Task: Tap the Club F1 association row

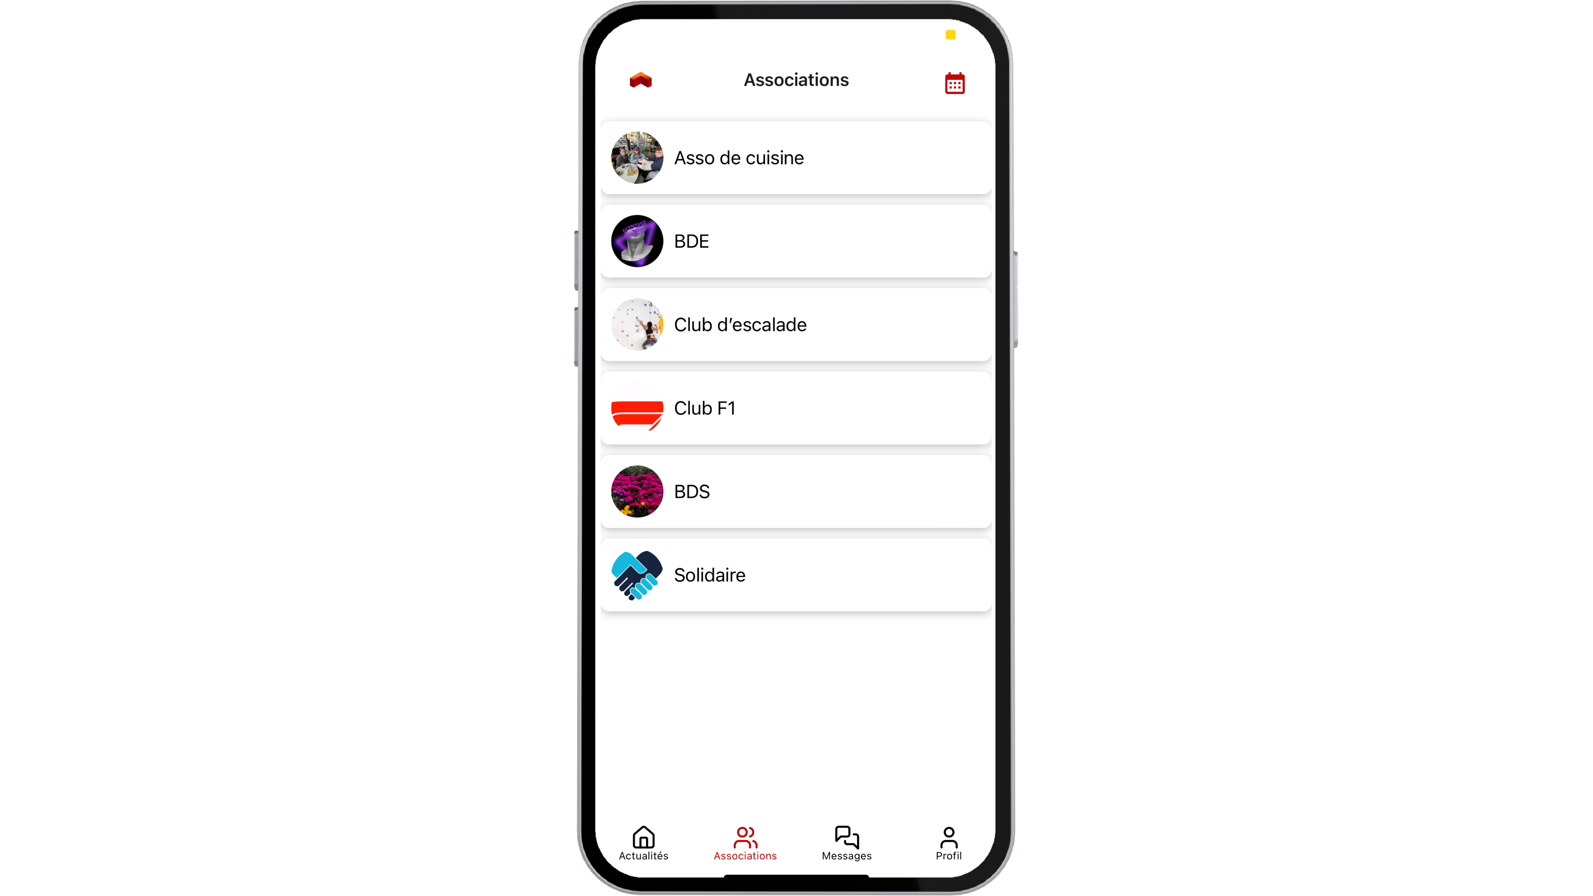Action: coord(795,408)
